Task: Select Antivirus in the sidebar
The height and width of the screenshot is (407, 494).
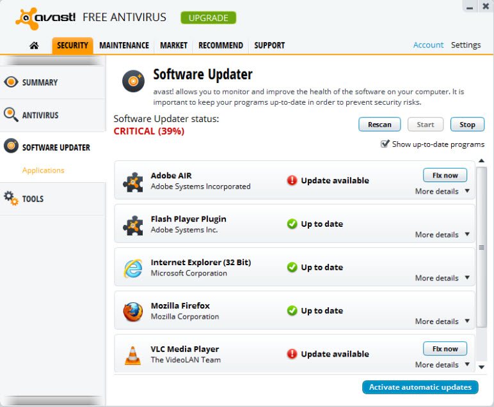Action: click(52, 115)
